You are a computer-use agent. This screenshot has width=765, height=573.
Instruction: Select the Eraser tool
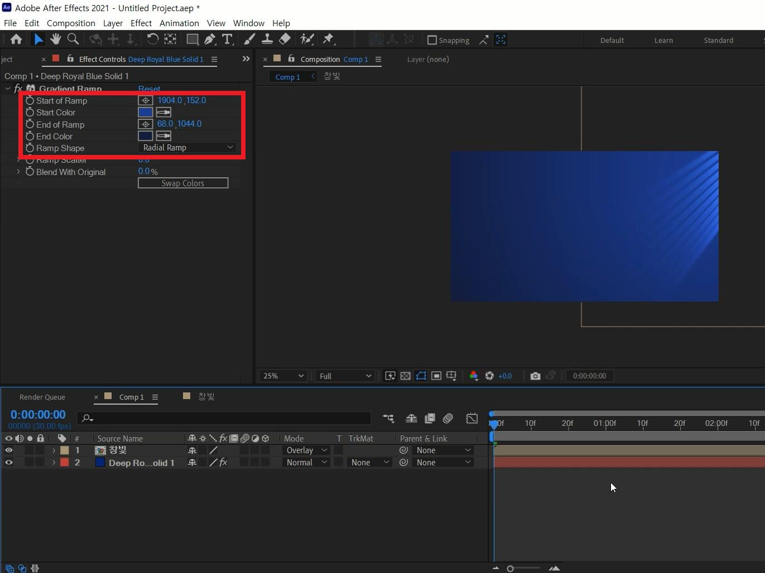[285, 39]
